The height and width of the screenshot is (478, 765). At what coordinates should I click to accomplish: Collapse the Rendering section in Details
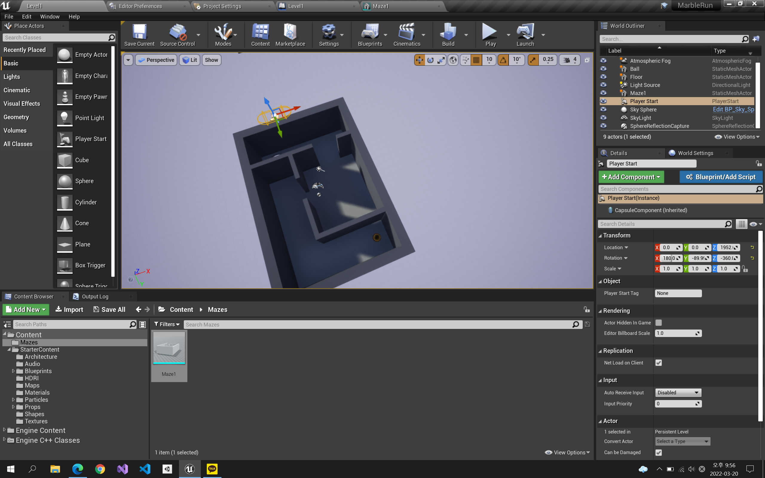pos(600,311)
